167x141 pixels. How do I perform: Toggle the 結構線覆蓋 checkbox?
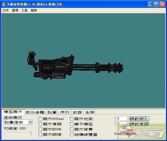72,134
